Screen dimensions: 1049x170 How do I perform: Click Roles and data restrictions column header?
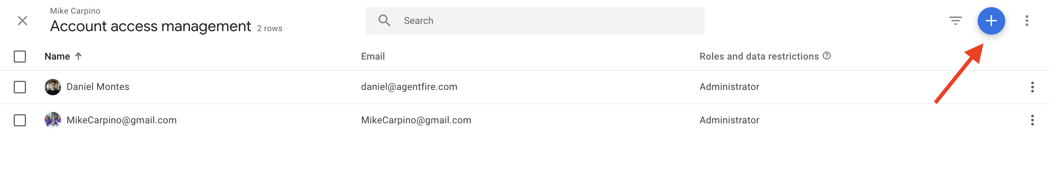[x=759, y=57]
